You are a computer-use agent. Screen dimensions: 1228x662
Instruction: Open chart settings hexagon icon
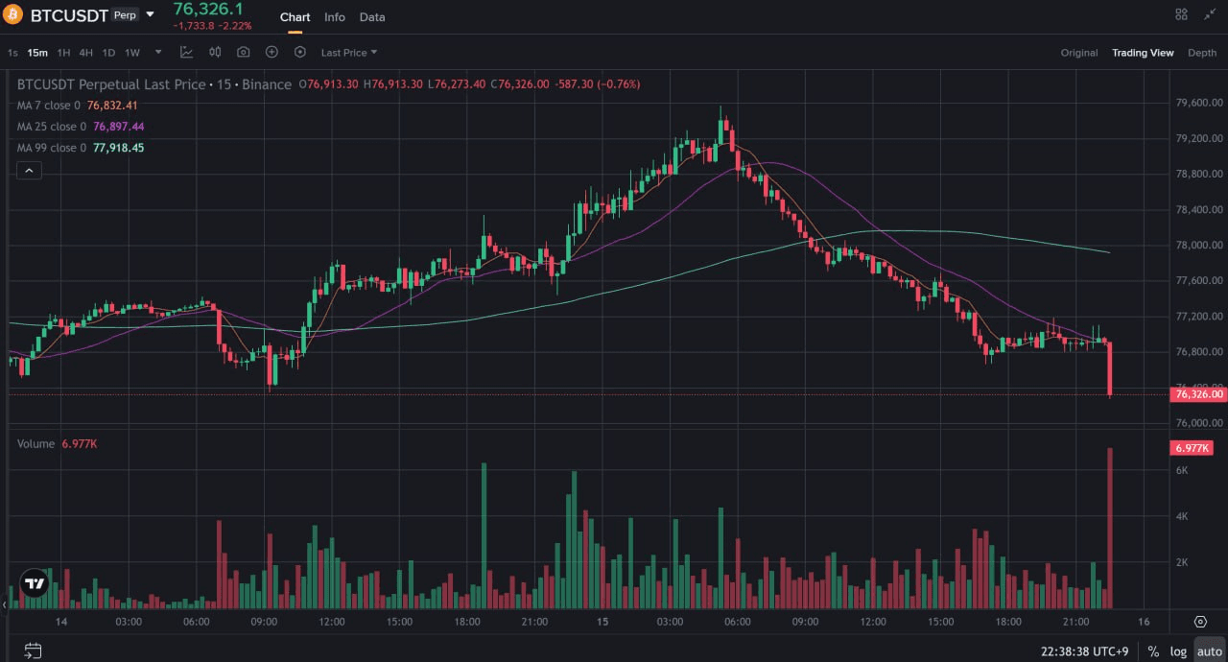point(300,53)
